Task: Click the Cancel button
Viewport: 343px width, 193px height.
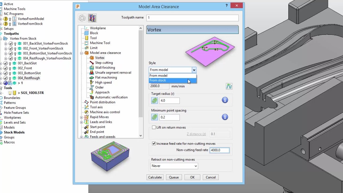Action: tap(211, 177)
